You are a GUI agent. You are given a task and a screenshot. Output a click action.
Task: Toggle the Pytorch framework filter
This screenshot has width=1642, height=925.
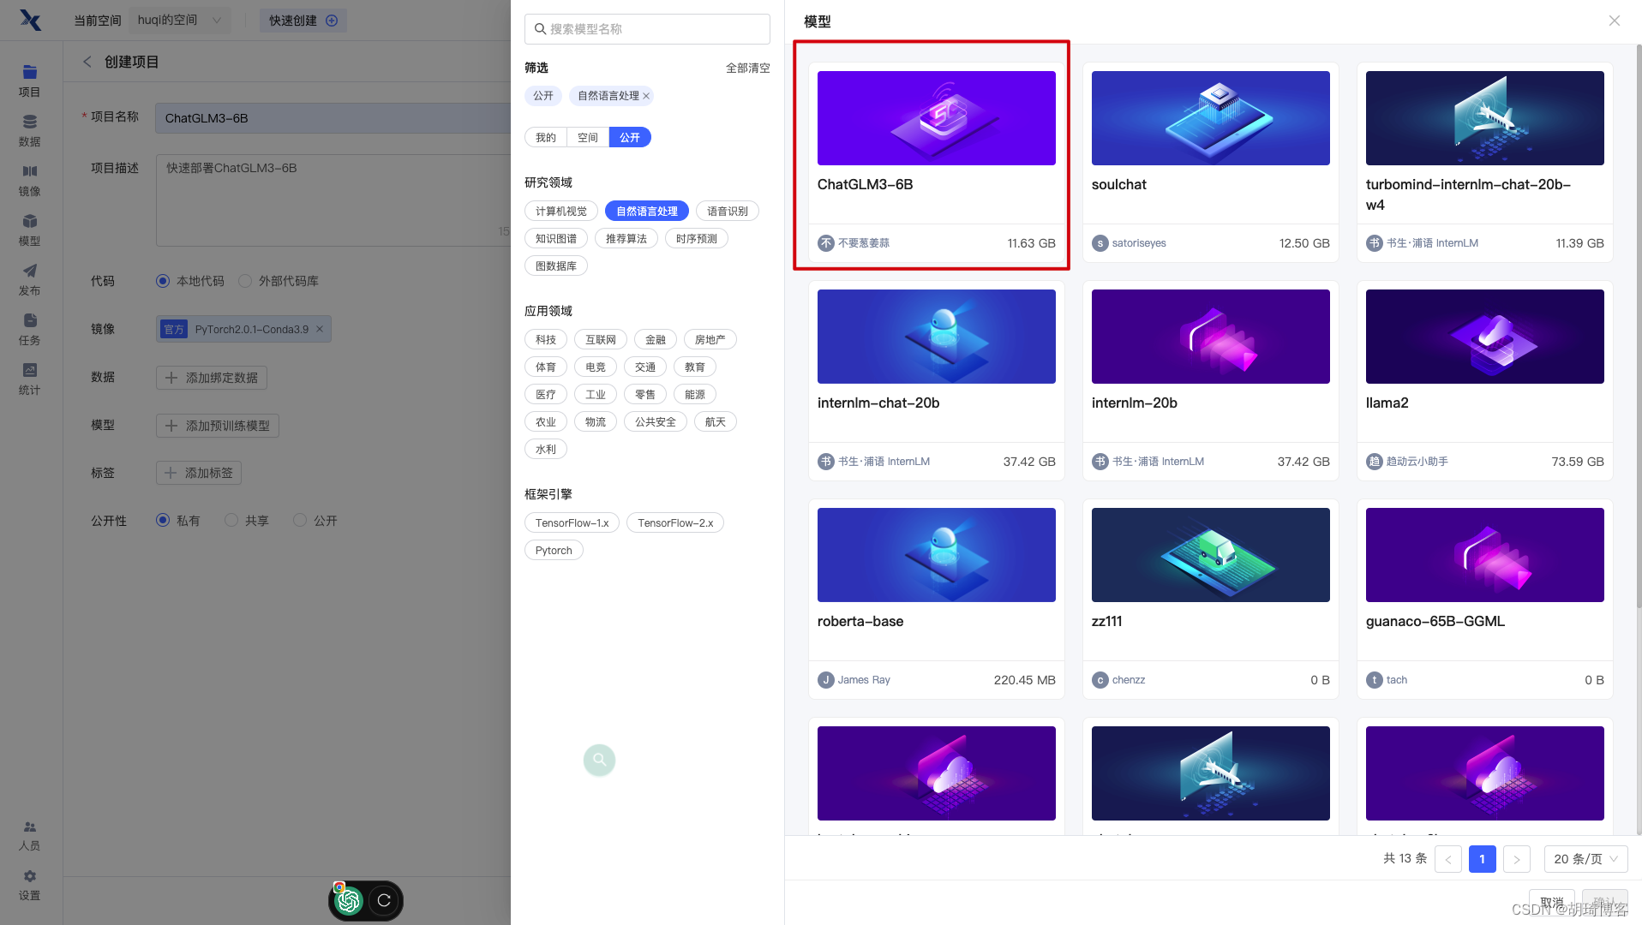coord(554,551)
